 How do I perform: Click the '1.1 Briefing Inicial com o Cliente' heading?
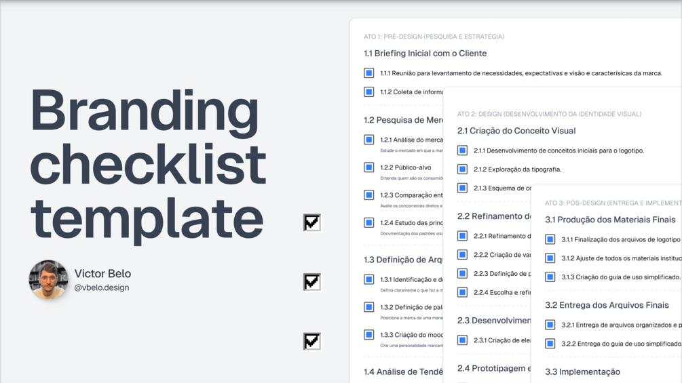425,54
